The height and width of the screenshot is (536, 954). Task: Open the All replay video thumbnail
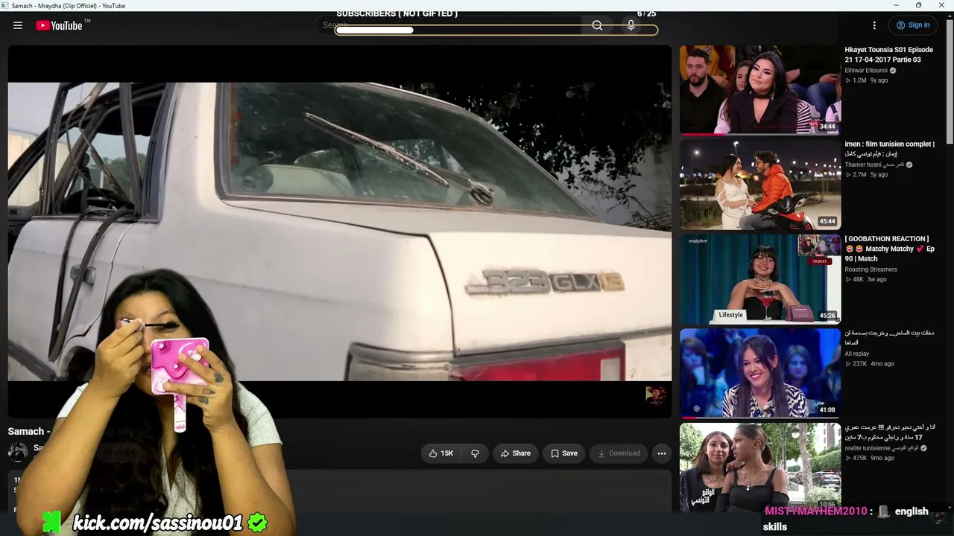pos(760,373)
